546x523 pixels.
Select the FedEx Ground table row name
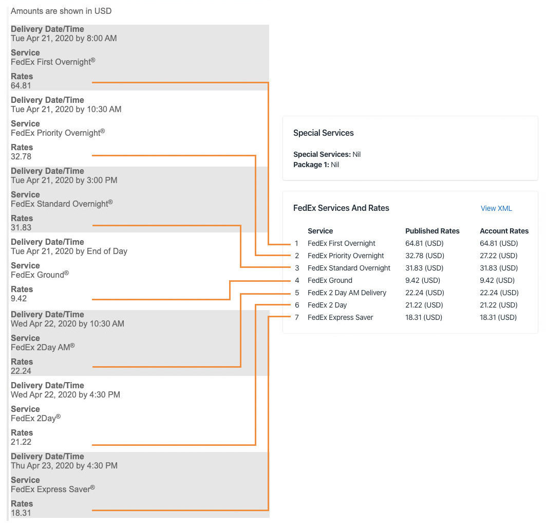point(330,280)
